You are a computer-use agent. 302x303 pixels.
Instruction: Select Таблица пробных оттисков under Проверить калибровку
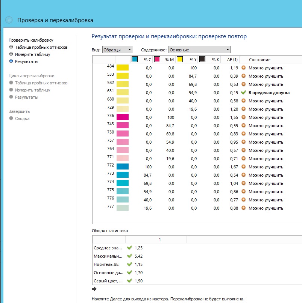tap(41, 47)
